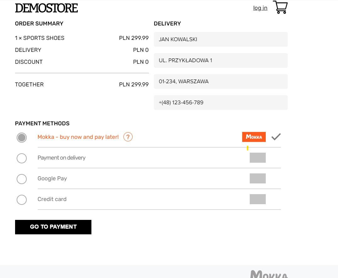The image size is (338, 278).
Task: Click the DEMOSTORE logo
Action: click(x=46, y=8)
